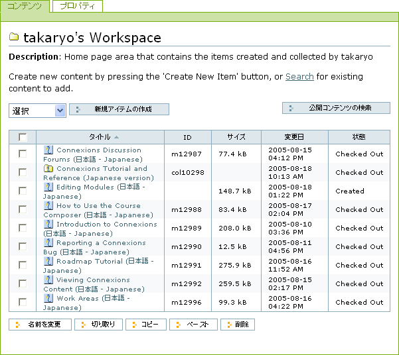Tick the select-all checkbox in table header

(23, 137)
